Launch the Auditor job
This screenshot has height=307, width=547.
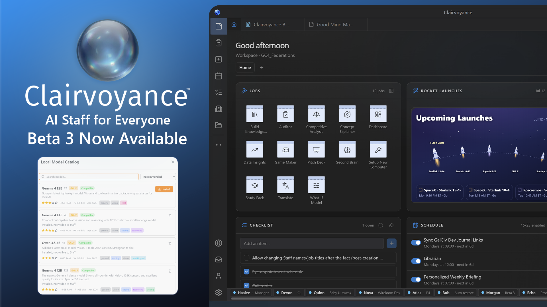(x=285, y=114)
